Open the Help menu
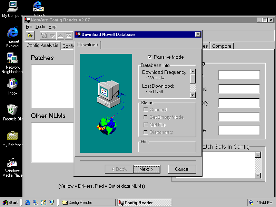The image size is (276, 207). [x=52, y=27]
